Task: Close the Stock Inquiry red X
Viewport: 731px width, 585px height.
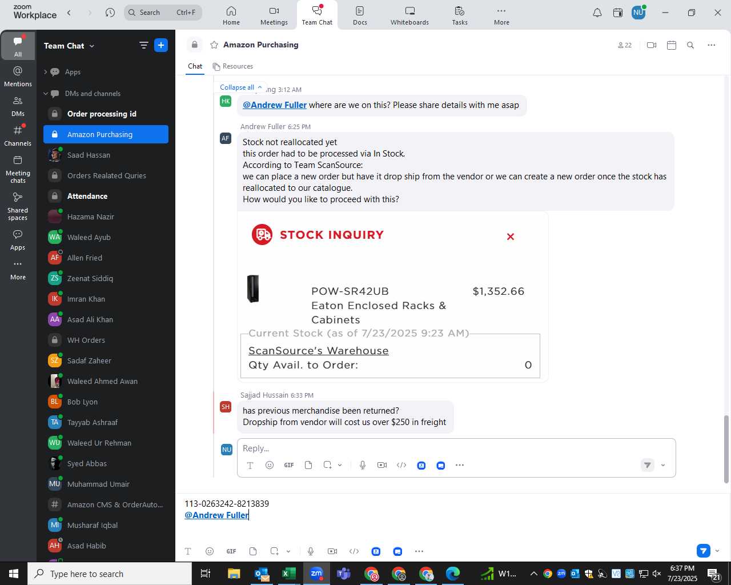Action: pos(511,237)
